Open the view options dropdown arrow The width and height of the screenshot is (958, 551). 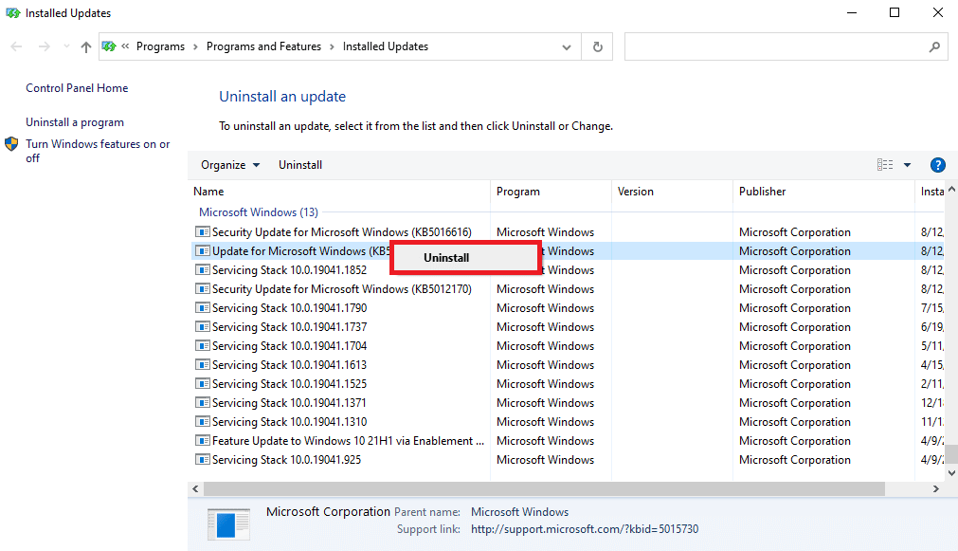(907, 165)
